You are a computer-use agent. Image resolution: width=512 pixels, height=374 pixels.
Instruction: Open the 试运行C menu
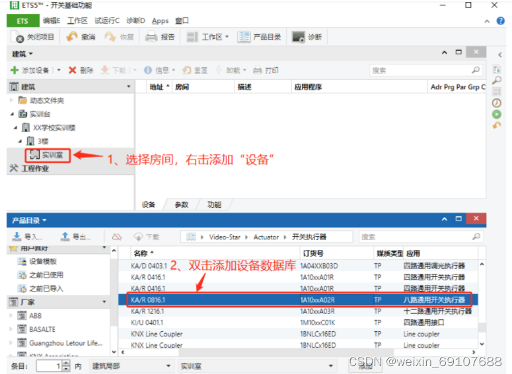tap(107, 21)
